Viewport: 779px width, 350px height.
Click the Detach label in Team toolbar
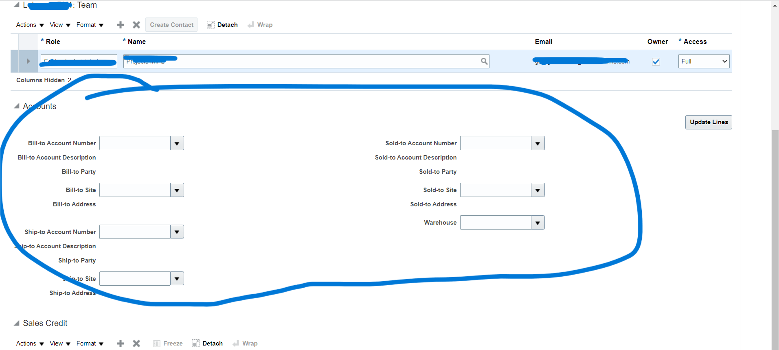click(x=228, y=25)
